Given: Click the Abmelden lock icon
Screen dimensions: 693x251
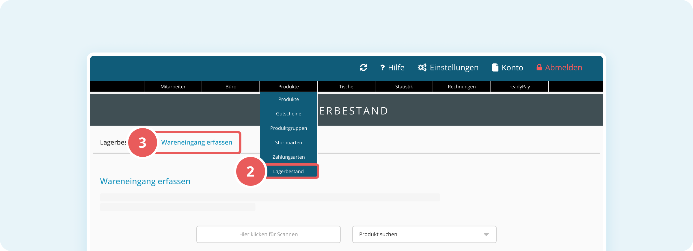Looking at the screenshot, I should point(539,68).
